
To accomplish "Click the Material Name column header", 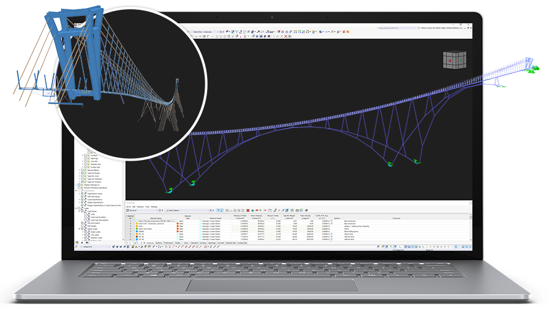I will pos(156,217).
